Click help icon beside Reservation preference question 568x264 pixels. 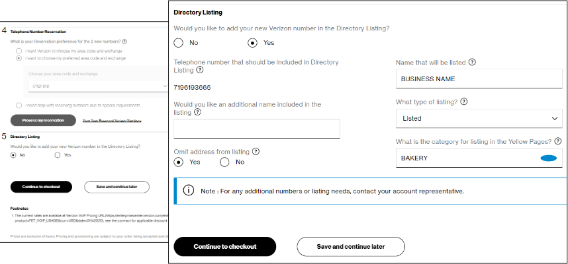click(x=124, y=41)
